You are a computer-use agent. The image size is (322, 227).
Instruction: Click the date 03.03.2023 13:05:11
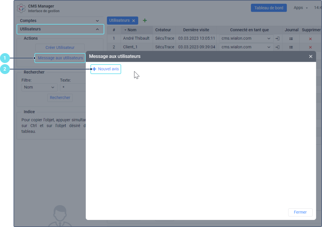[197, 38]
